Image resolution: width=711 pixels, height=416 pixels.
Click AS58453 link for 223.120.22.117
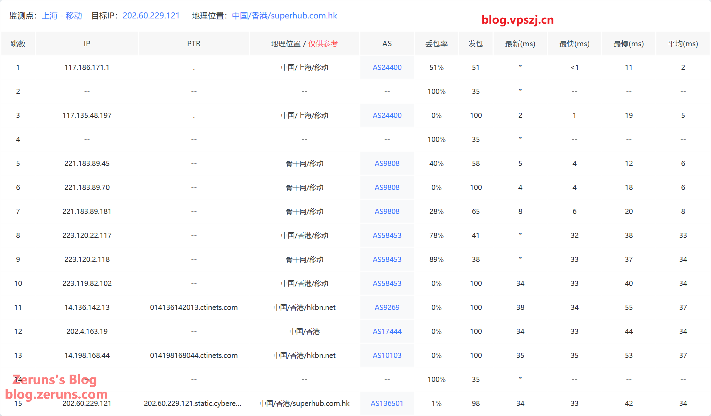387,235
